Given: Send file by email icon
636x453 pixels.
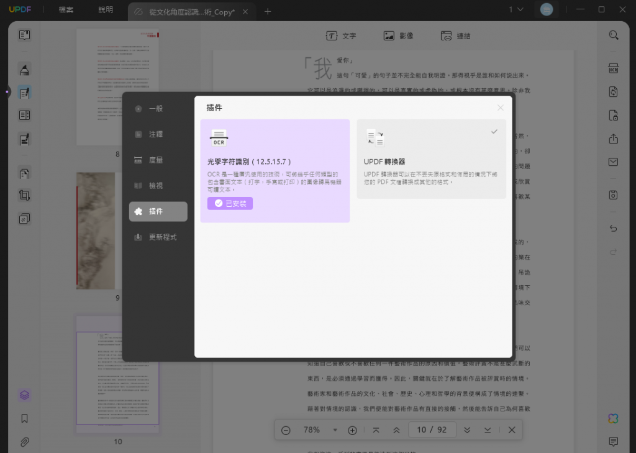Looking at the screenshot, I should 613,162.
